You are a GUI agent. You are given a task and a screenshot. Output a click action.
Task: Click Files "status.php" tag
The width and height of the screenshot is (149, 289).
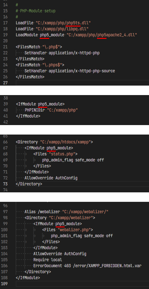click(x=55, y=154)
